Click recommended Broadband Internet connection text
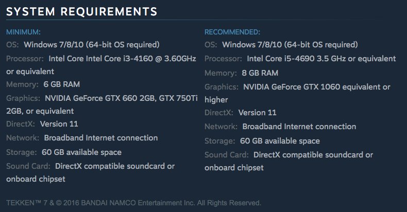This screenshot has height=212, width=407. click(299, 127)
